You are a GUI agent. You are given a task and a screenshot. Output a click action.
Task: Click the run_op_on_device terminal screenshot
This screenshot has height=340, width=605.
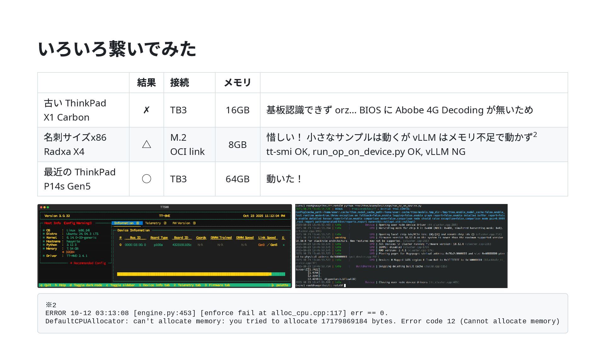click(x=401, y=246)
